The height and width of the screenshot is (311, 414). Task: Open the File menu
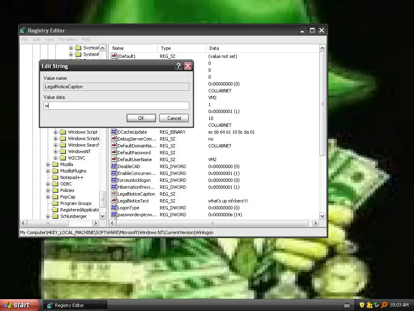tap(25, 39)
